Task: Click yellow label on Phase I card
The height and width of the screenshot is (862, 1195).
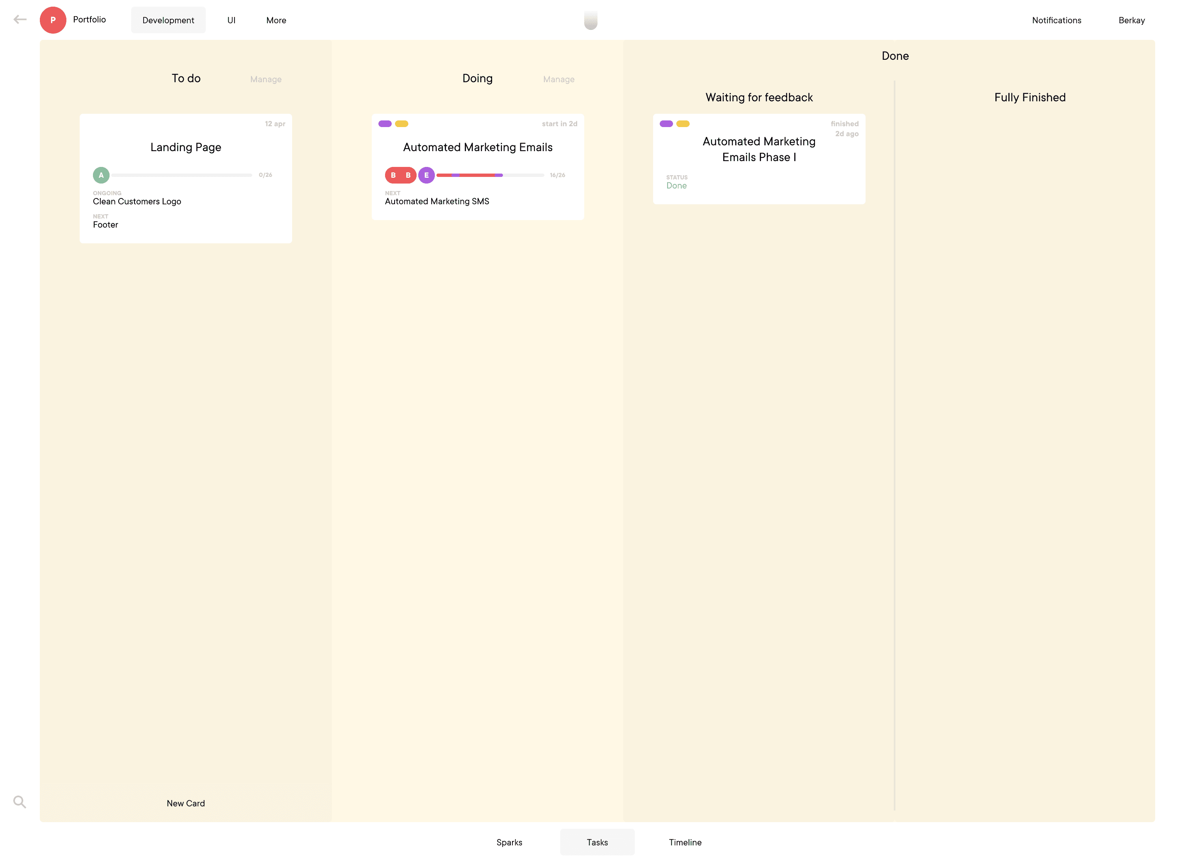Action: pos(683,124)
